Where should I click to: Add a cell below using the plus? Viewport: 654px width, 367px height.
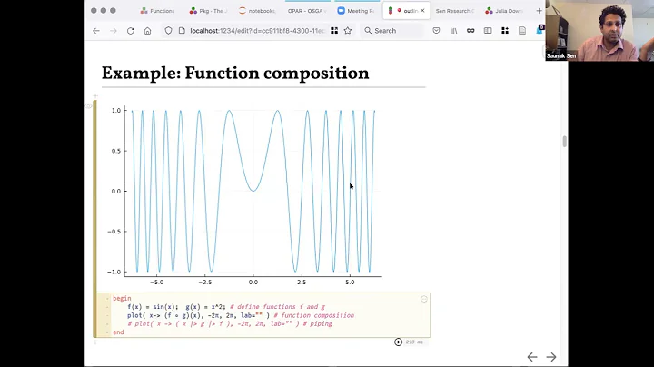tap(95, 342)
